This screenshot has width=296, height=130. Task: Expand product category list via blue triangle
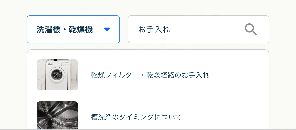[107, 29]
